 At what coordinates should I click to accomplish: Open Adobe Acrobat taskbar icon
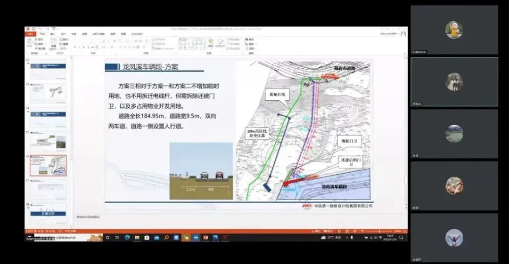point(225,238)
